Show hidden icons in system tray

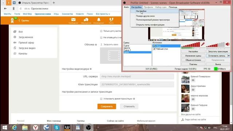tap(197, 128)
